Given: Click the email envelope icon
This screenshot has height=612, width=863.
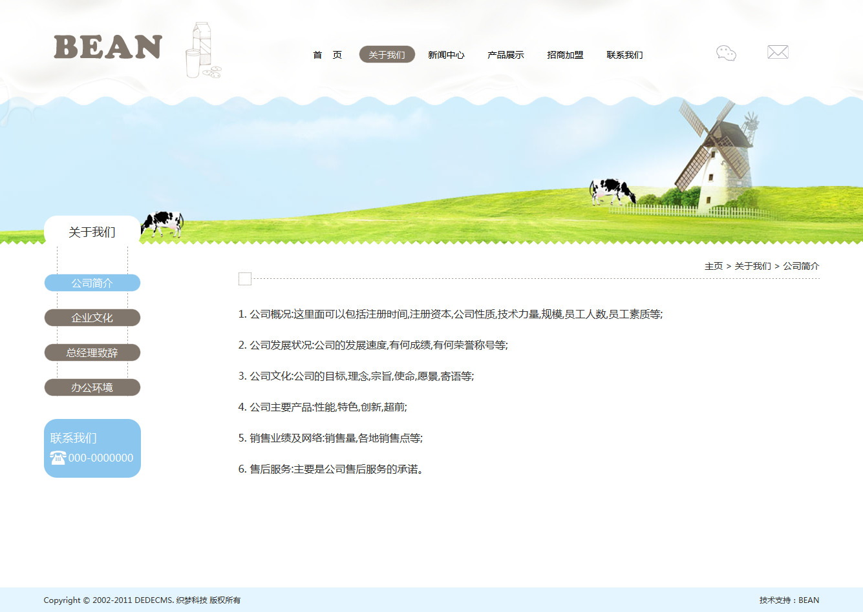Looking at the screenshot, I should click(x=778, y=52).
